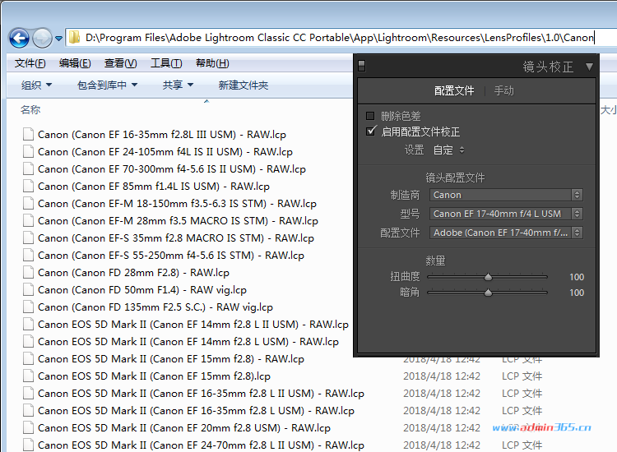Viewport: 617px width, 452px height.
Task: Switch to the 配置文件 tab
Action: pos(454,90)
